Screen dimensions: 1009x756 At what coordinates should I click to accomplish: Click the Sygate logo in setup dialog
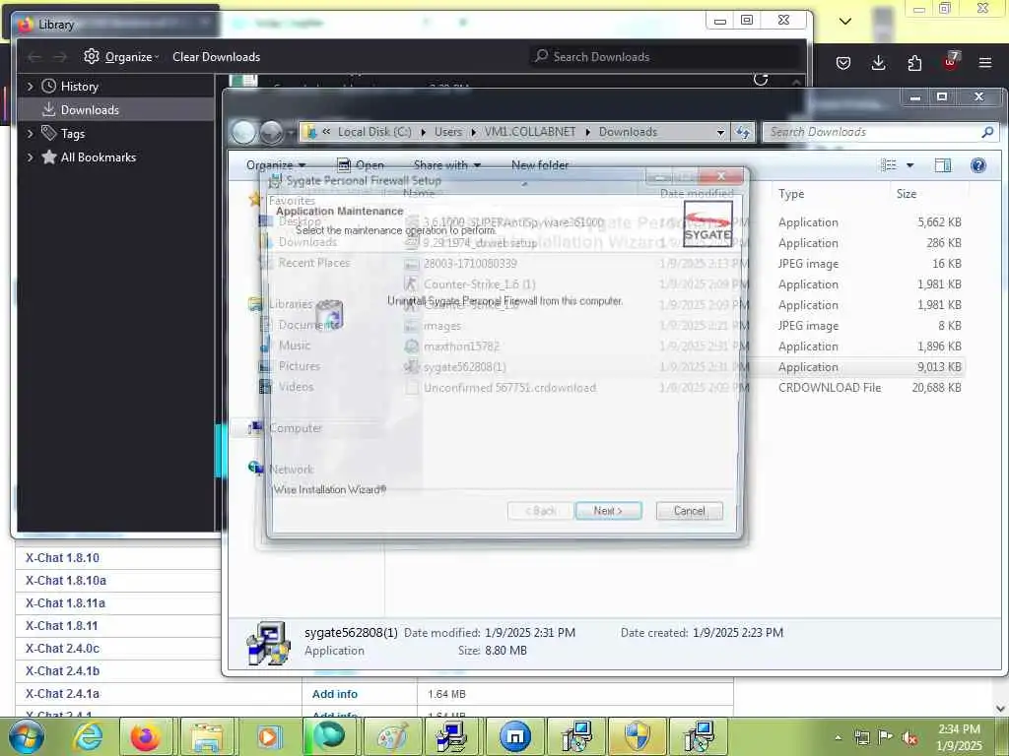pos(707,223)
